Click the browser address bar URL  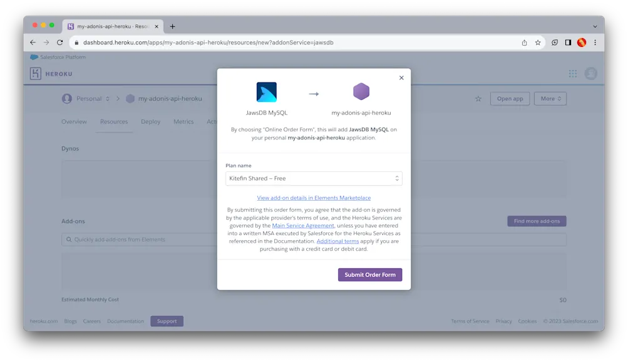coord(208,43)
